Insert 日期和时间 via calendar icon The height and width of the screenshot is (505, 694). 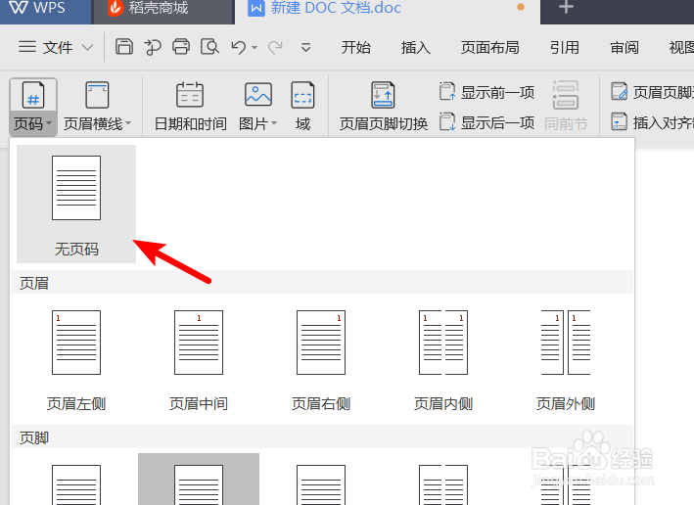[190, 95]
